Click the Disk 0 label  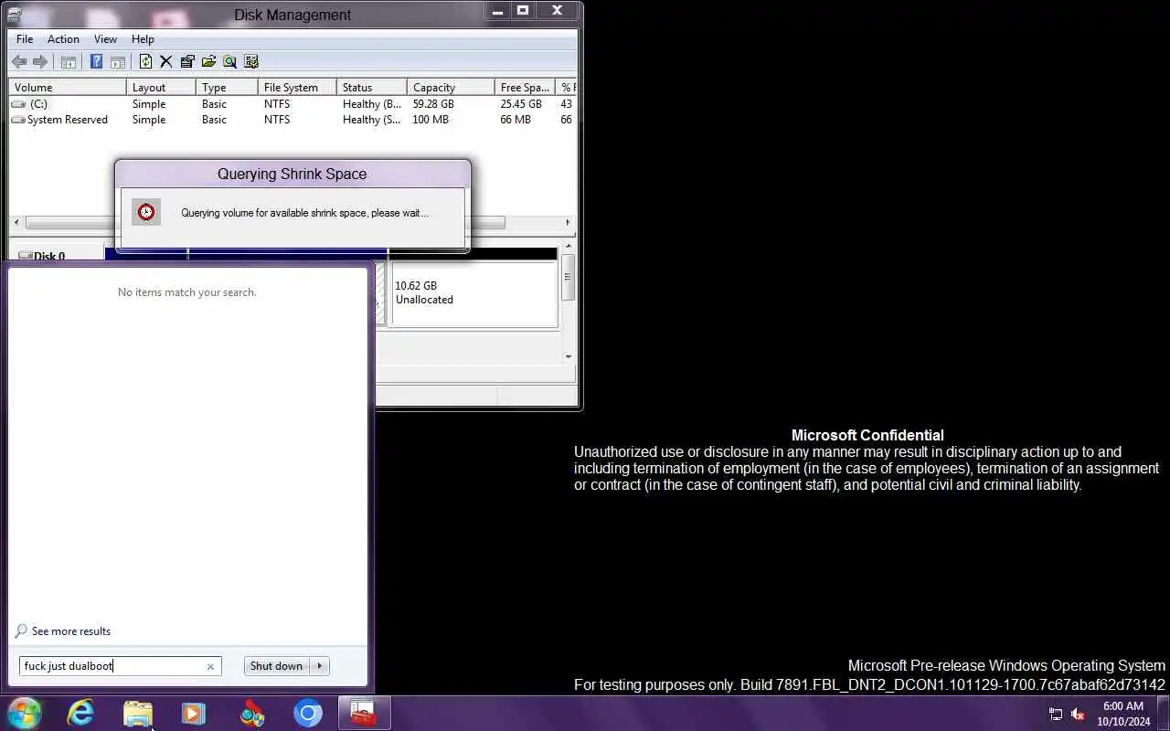[49, 257]
